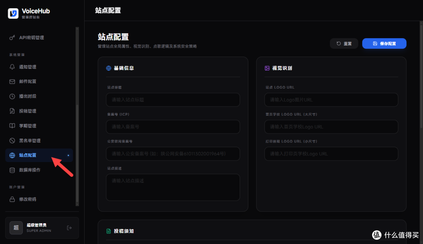Click the database icon for 数据库操作
Viewport: 423px width, 244px height.
point(12,170)
